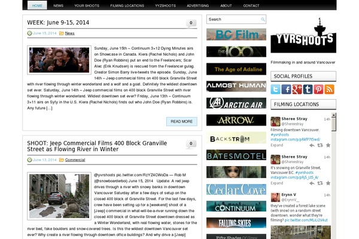The image size is (359, 239).
Task: Open the Commercial category link
Action: tap(75, 160)
